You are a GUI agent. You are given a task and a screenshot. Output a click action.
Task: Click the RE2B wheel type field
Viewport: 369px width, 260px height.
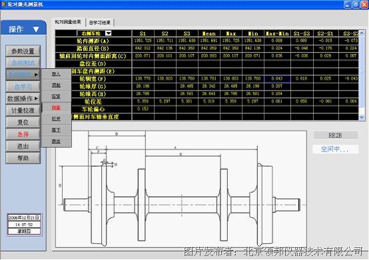click(335, 135)
